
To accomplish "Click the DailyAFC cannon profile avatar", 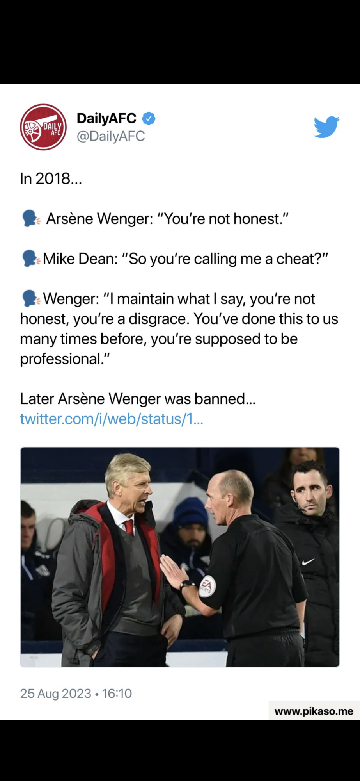I will [x=43, y=127].
